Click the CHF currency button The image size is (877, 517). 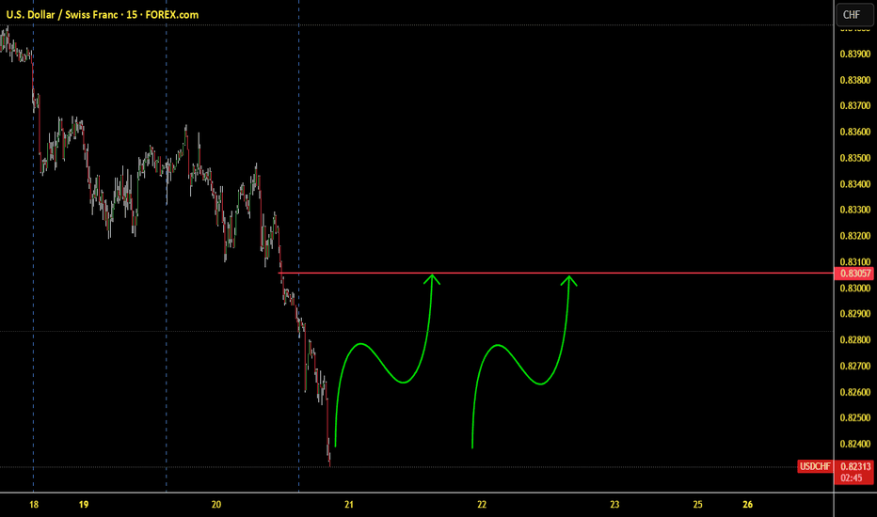[853, 15]
